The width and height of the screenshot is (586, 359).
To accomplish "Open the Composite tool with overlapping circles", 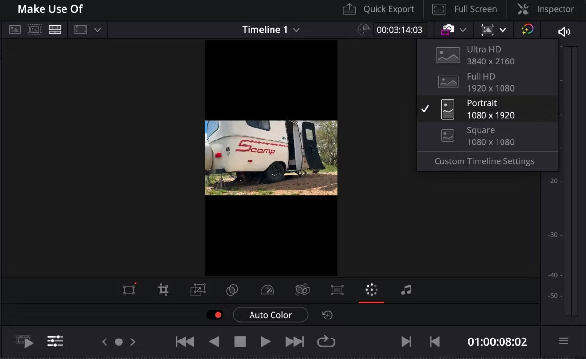I will tap(232, 290).
